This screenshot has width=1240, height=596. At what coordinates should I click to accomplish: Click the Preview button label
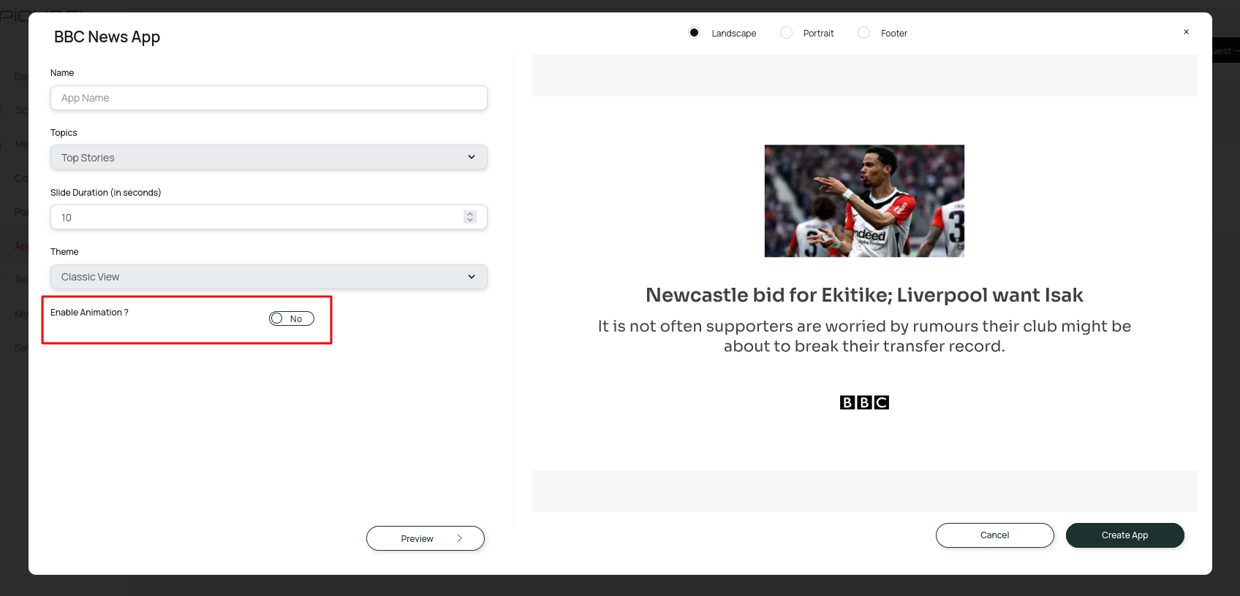417,539
